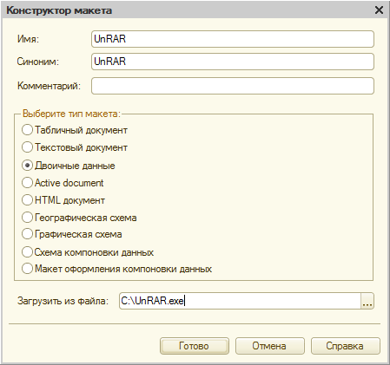Click the Конструктор макета title text
This screenshot has height=365, width=390.
tap(59, 10)
